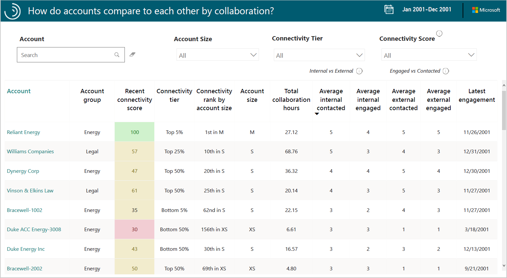Click latest engagement date 3/18/2001
This screenshot has height=278, width=507.
pyautogui.click(x=477, y=230)
